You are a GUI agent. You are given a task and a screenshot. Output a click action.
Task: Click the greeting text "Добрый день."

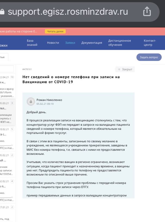click(36, 112)
